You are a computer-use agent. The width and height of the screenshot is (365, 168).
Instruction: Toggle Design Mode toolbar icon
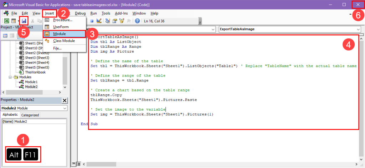tap(99, 21)
